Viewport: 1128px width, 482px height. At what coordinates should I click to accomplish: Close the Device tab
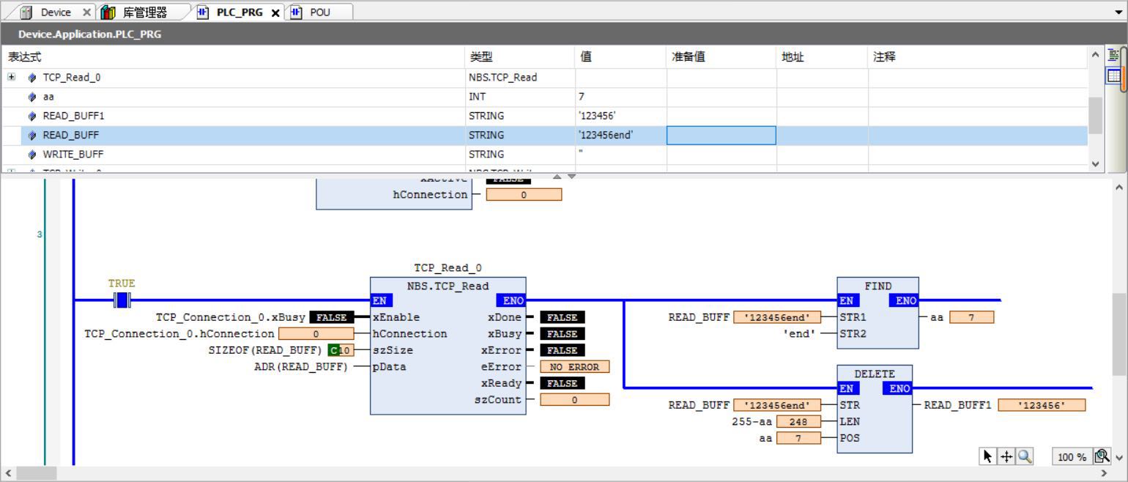click(x=86, y=12)
